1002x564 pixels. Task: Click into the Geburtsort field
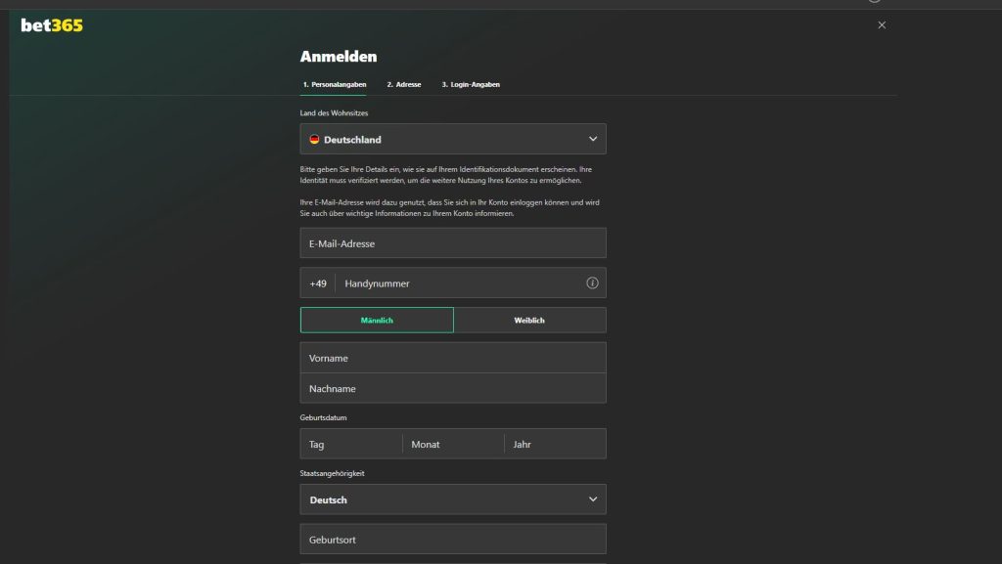coord(452,540)
